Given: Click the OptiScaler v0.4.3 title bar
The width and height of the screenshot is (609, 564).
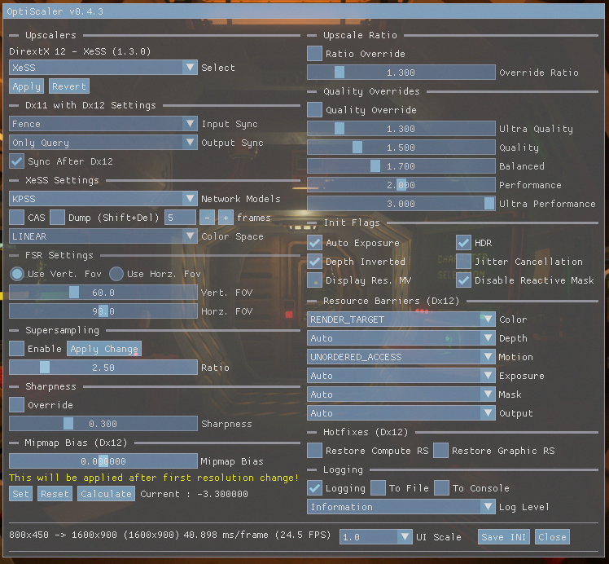Looking at the screenshot, I should 304,11.
